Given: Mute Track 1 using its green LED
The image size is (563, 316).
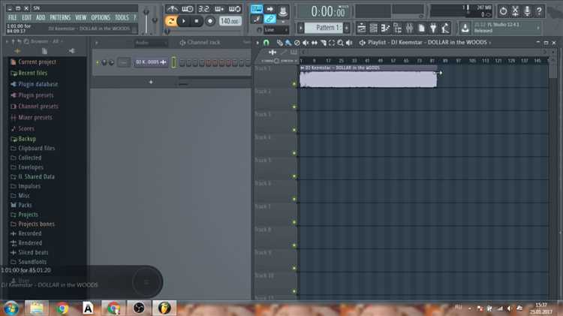Looking at the screenshot, I should 294,83.
